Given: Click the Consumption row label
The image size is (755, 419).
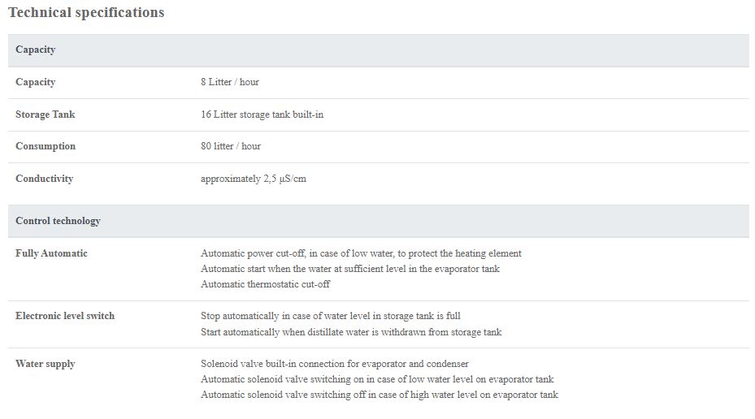Looking at the screenshot, I should 46,146.
